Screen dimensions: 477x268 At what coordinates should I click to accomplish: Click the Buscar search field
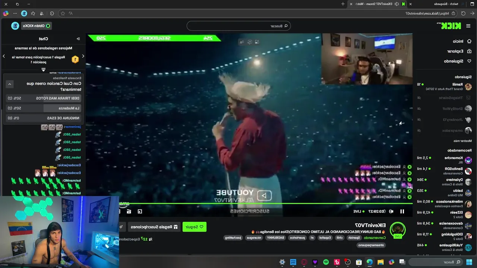click(238, 26)
